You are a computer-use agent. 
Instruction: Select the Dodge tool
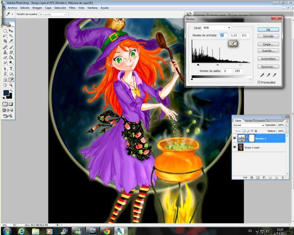(11, 62)
